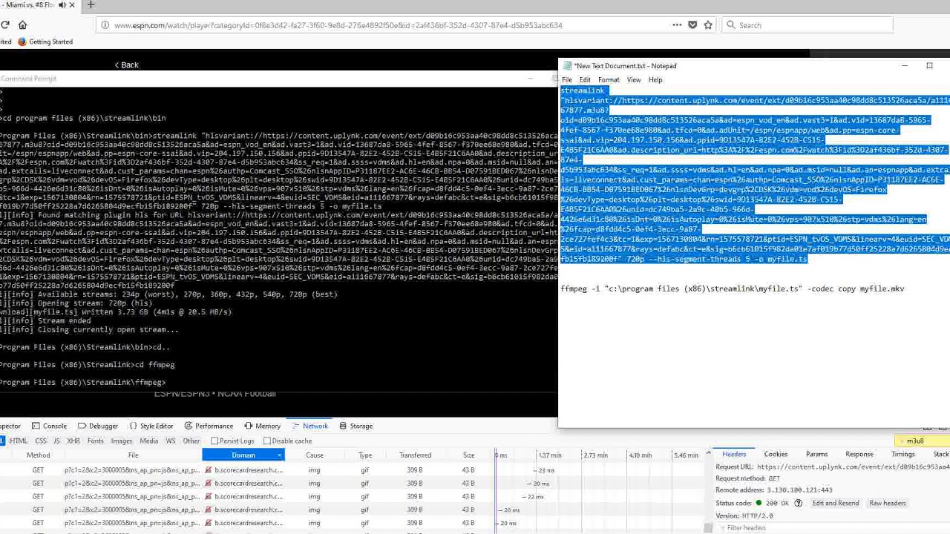
Task: Click the Edit and Resend button
Action: (835, 504)
